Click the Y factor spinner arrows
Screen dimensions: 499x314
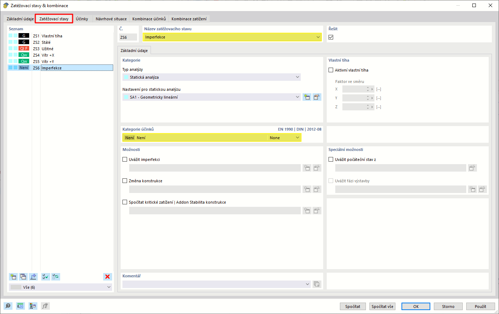pyautogui.click(x=368, y=98)
